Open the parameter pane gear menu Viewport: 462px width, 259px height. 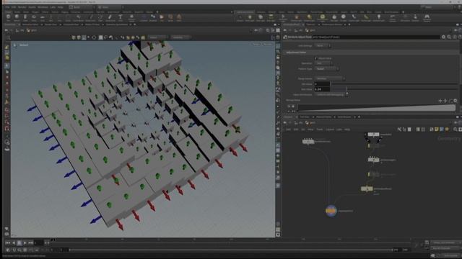point(443,37)
